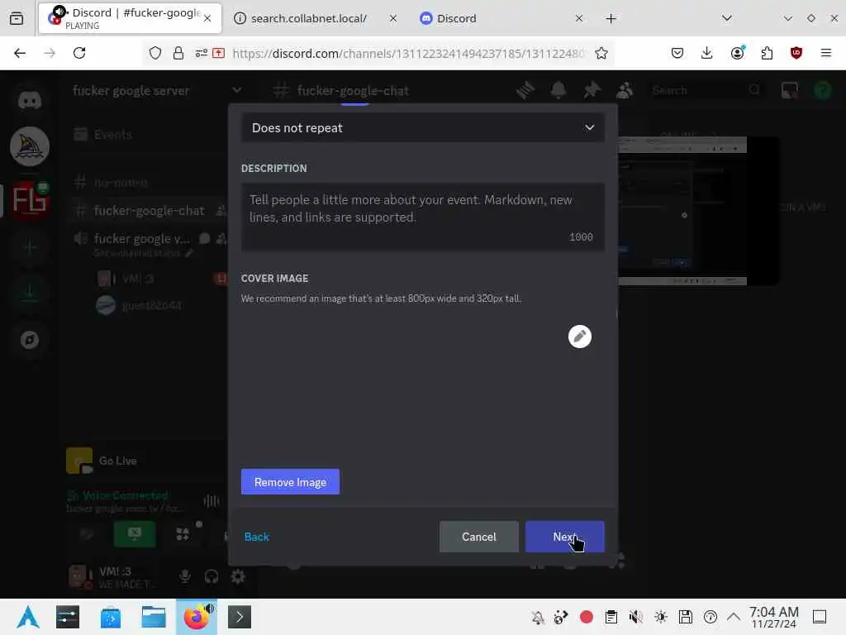The height and width of the screenshot is (635, 846).
Task: Explore discoverable servers compass icon
Action: tap(30, 340)
